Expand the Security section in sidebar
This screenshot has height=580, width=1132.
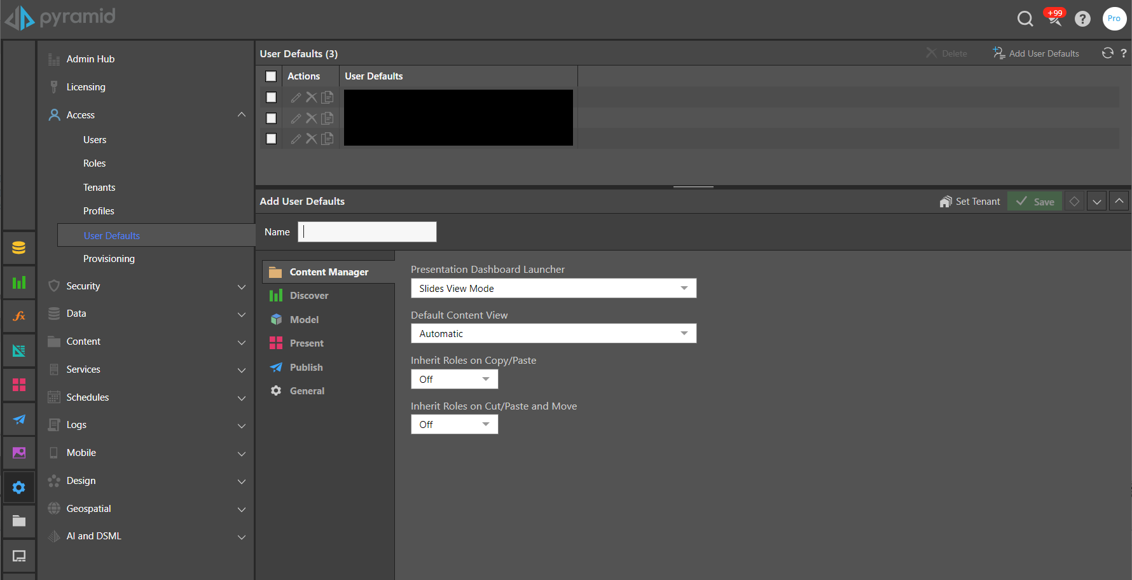click(146, 286)
